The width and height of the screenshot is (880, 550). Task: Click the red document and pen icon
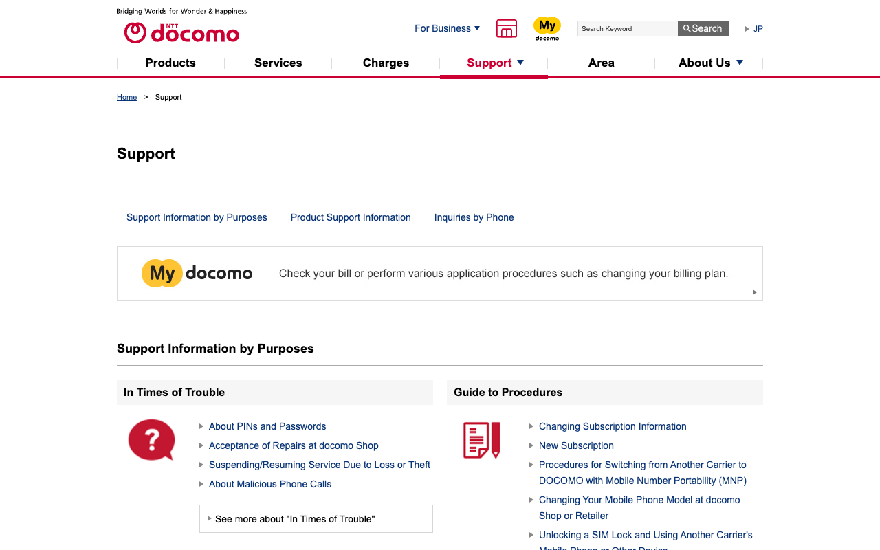pyautogui.click(x=481, y=440)
